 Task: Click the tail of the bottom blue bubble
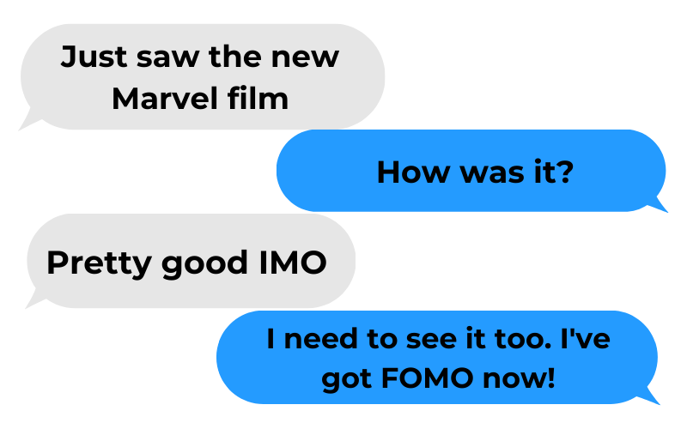click(649, 396)
